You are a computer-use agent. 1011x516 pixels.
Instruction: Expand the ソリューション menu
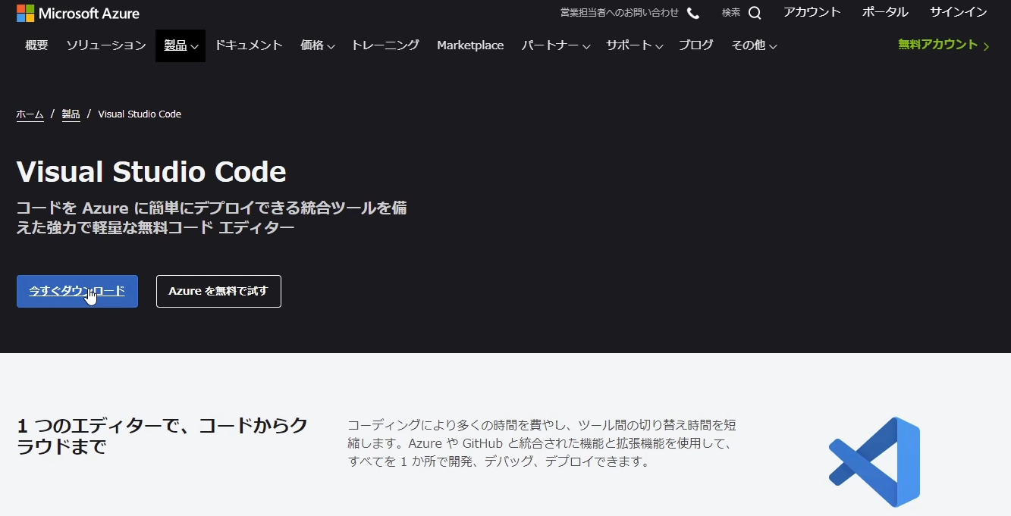point(106,45)
